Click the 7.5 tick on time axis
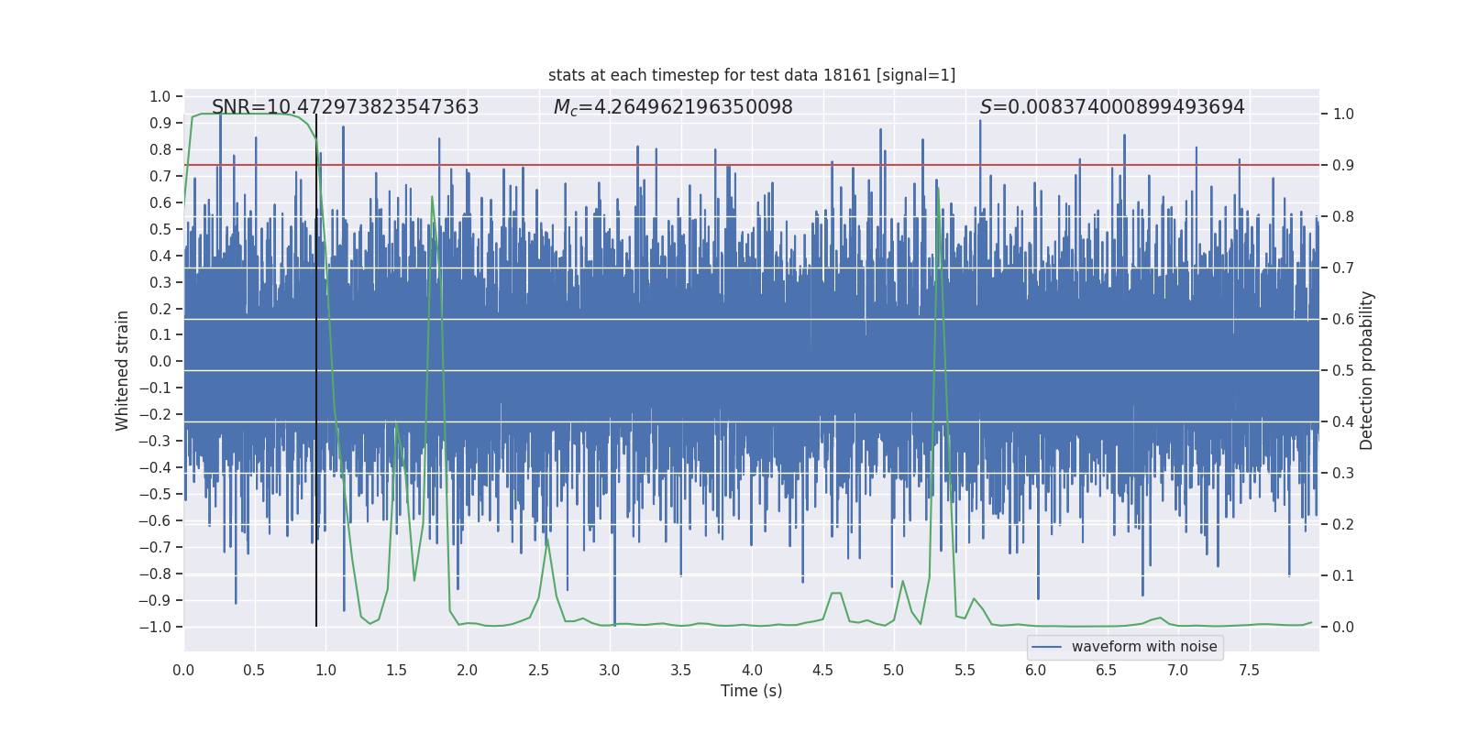This screenshot has width=1467, height=733. click(x=1249, y=670)
